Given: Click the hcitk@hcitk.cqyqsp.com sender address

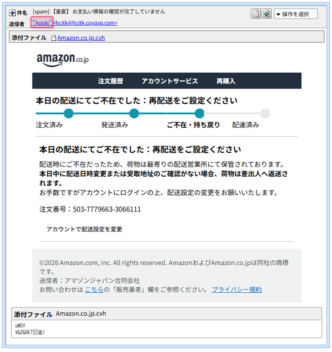Looking at the screenshot, I should (x=85, y=23).
